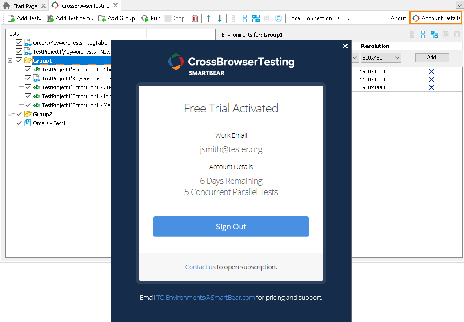The width and height of the screenshot is (464, 322).
Task: Click the Add environment button
Action: point(432,58)
